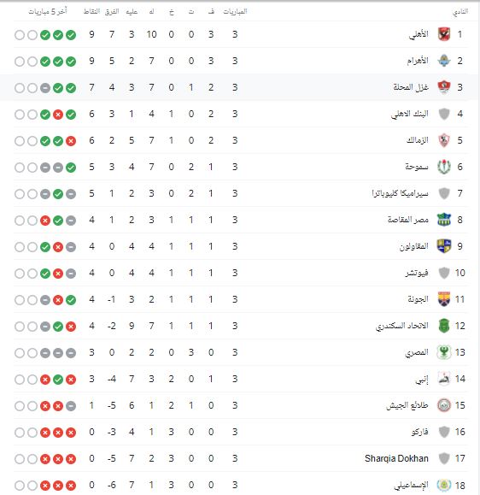Click the points column header
This screenshot has width=480, height=495.
(91, 12)
